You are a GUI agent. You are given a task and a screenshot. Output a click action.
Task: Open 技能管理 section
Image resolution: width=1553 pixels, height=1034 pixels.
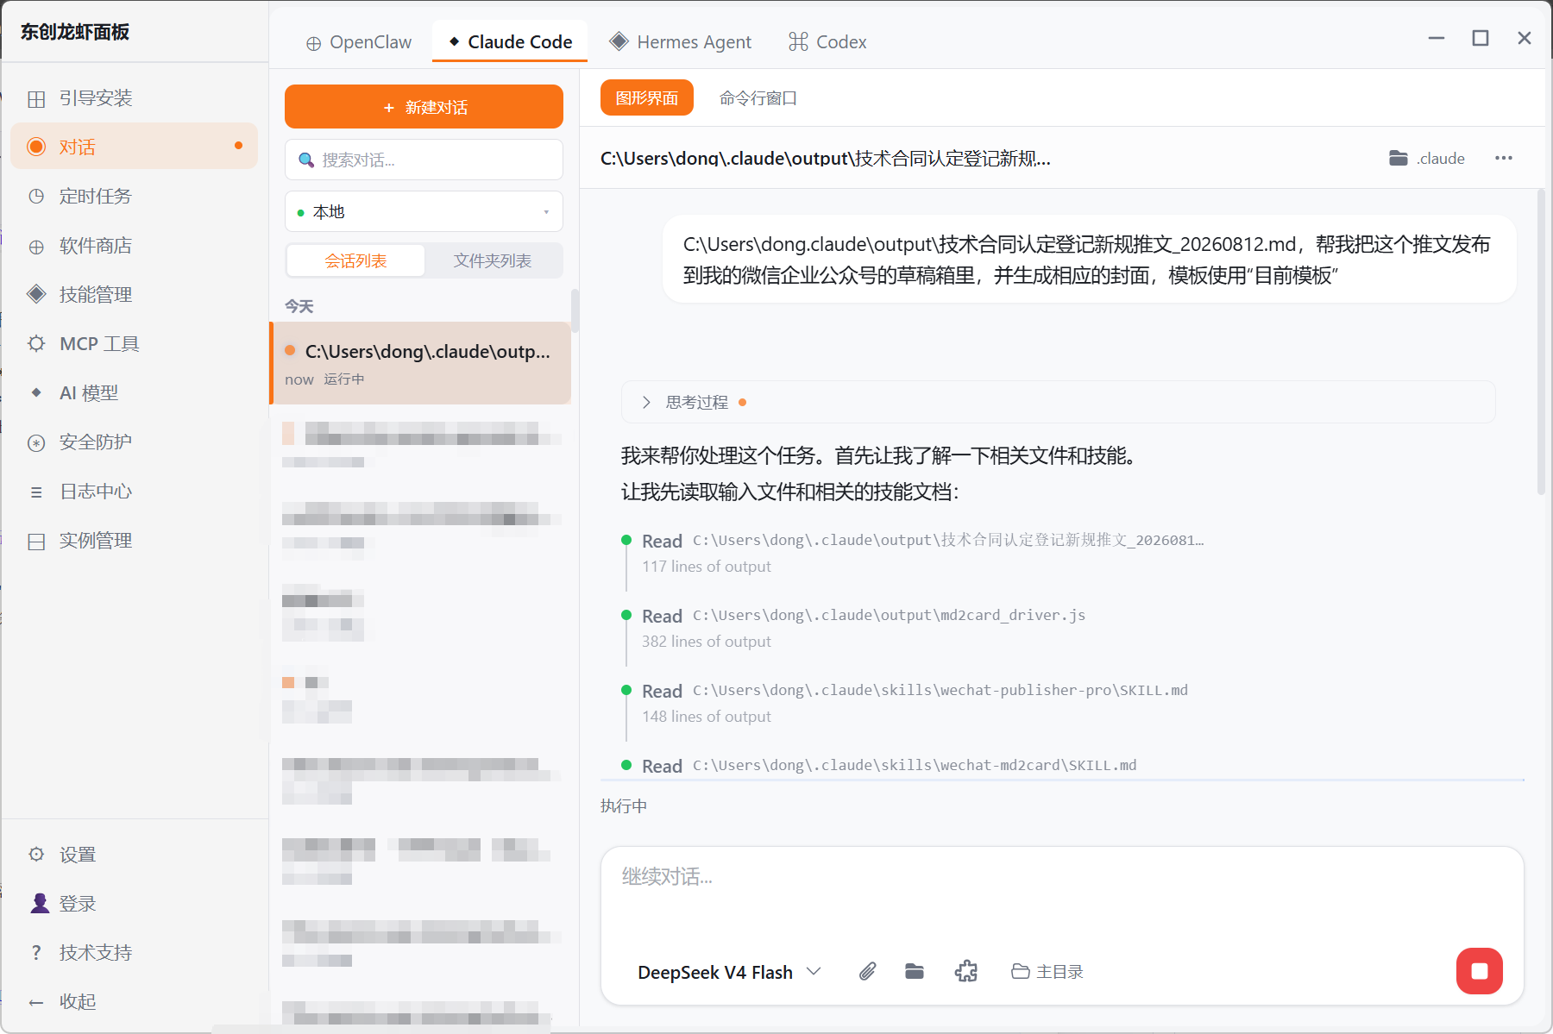pyautogui.click(x=134, y=295)
